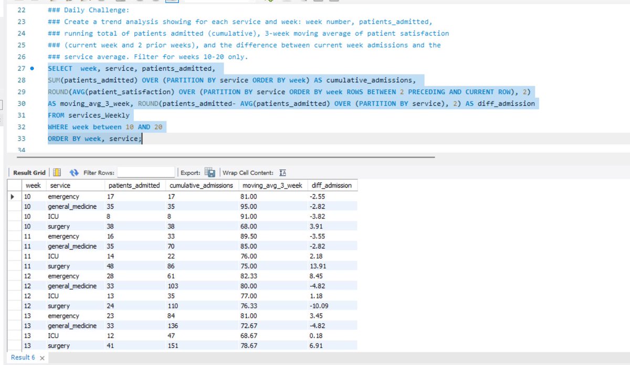
Task: Click the Result Grid view icon
Action: tap(57, 172)
